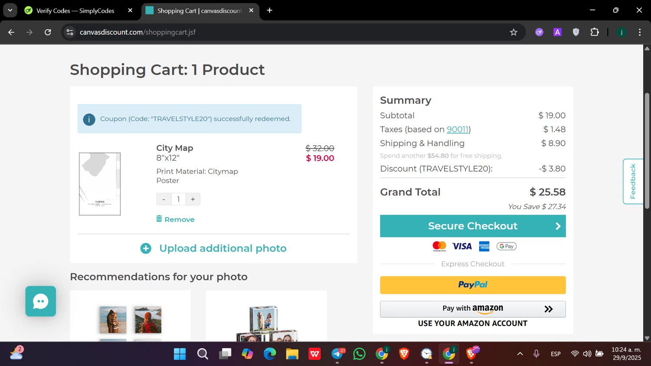Click the Mastercard payment logo
Screen dimensions: 651x366
[439, 246]
